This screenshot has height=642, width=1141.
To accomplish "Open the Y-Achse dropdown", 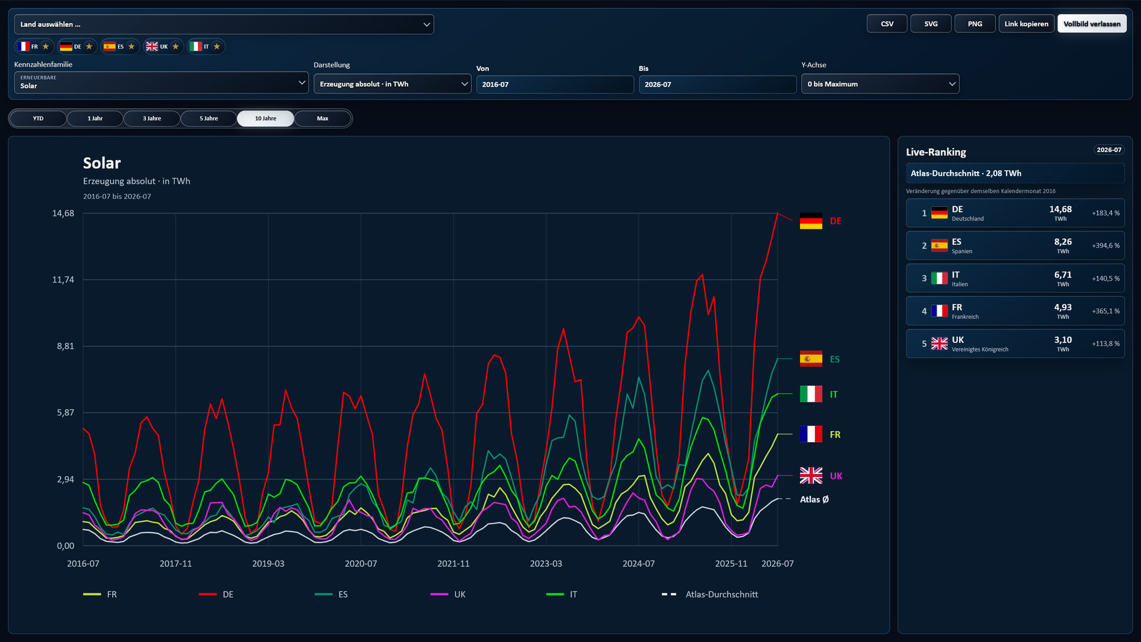I will pyautogui.click(x=880, y=84).
